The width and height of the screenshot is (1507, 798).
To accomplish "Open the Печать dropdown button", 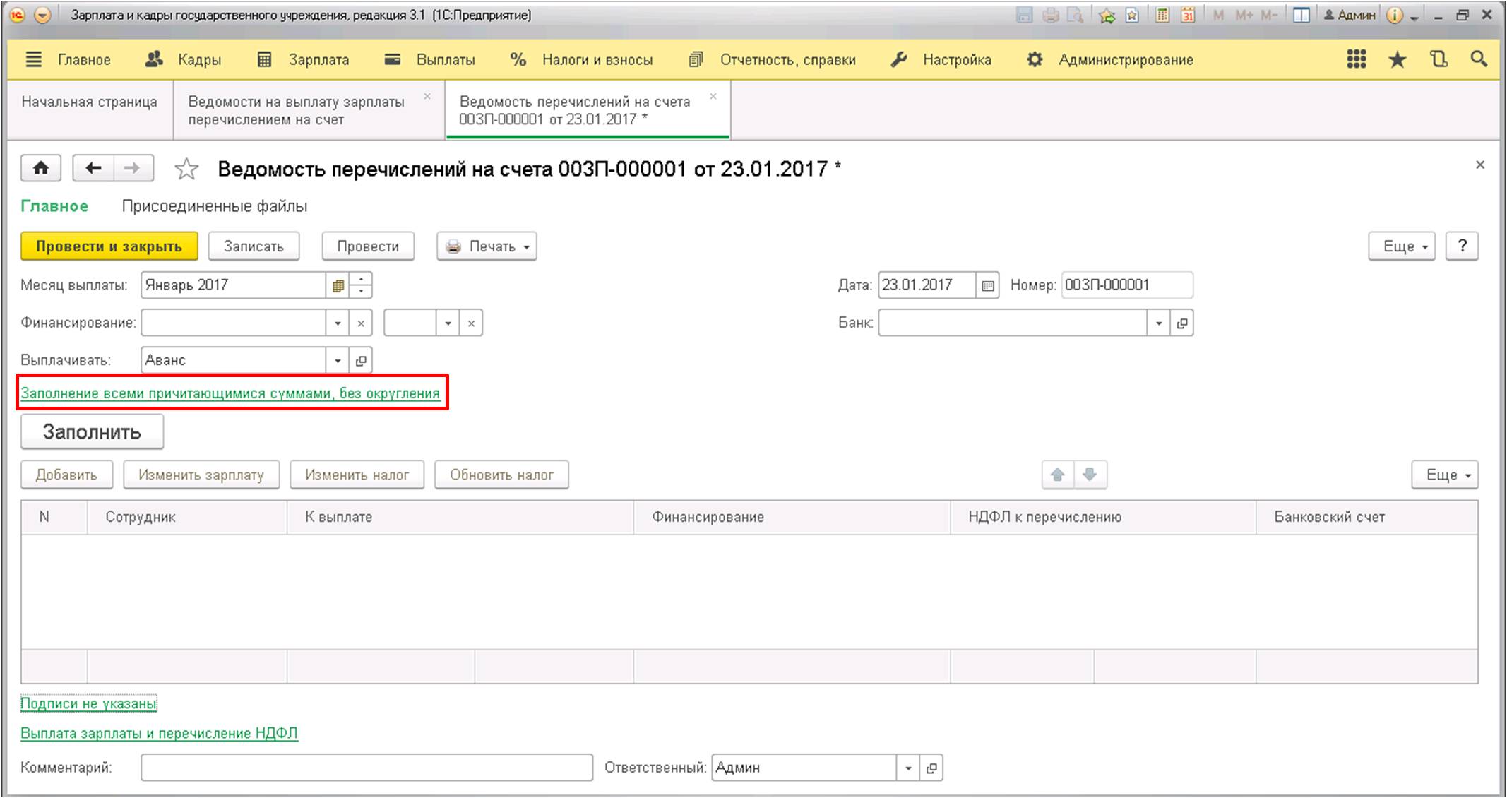I will [x=487, y=246].
